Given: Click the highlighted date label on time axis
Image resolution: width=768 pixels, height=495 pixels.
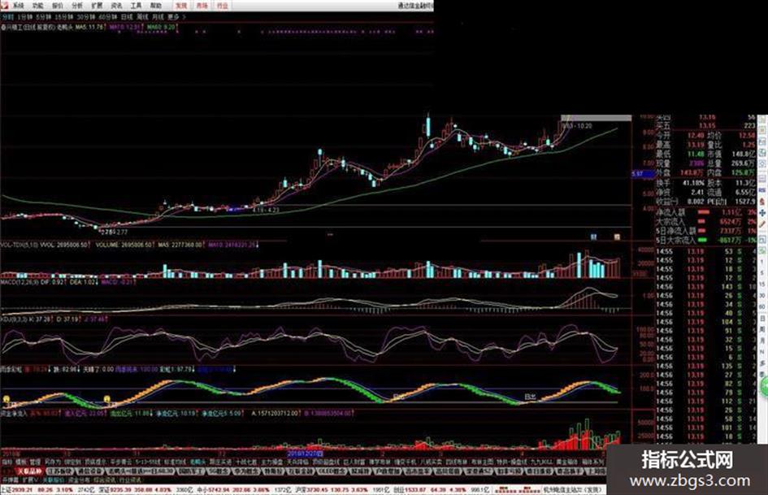Looking at the screenshot, I should coord(305,454).
